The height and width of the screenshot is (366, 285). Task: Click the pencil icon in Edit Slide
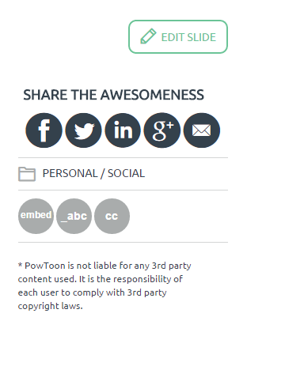tap(148, 36)
